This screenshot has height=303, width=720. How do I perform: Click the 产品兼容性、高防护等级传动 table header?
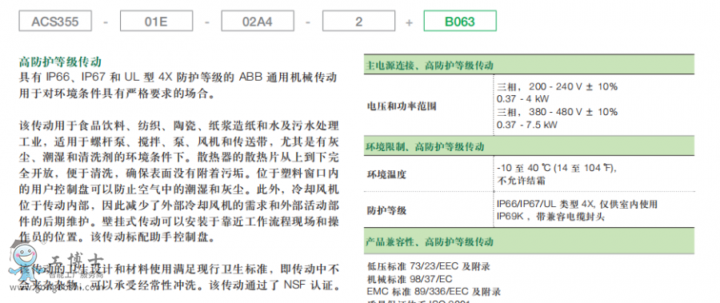tap(529, 241)
